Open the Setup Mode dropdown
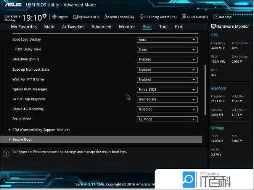Screen dimensions: 254x190 click(167, 119)
